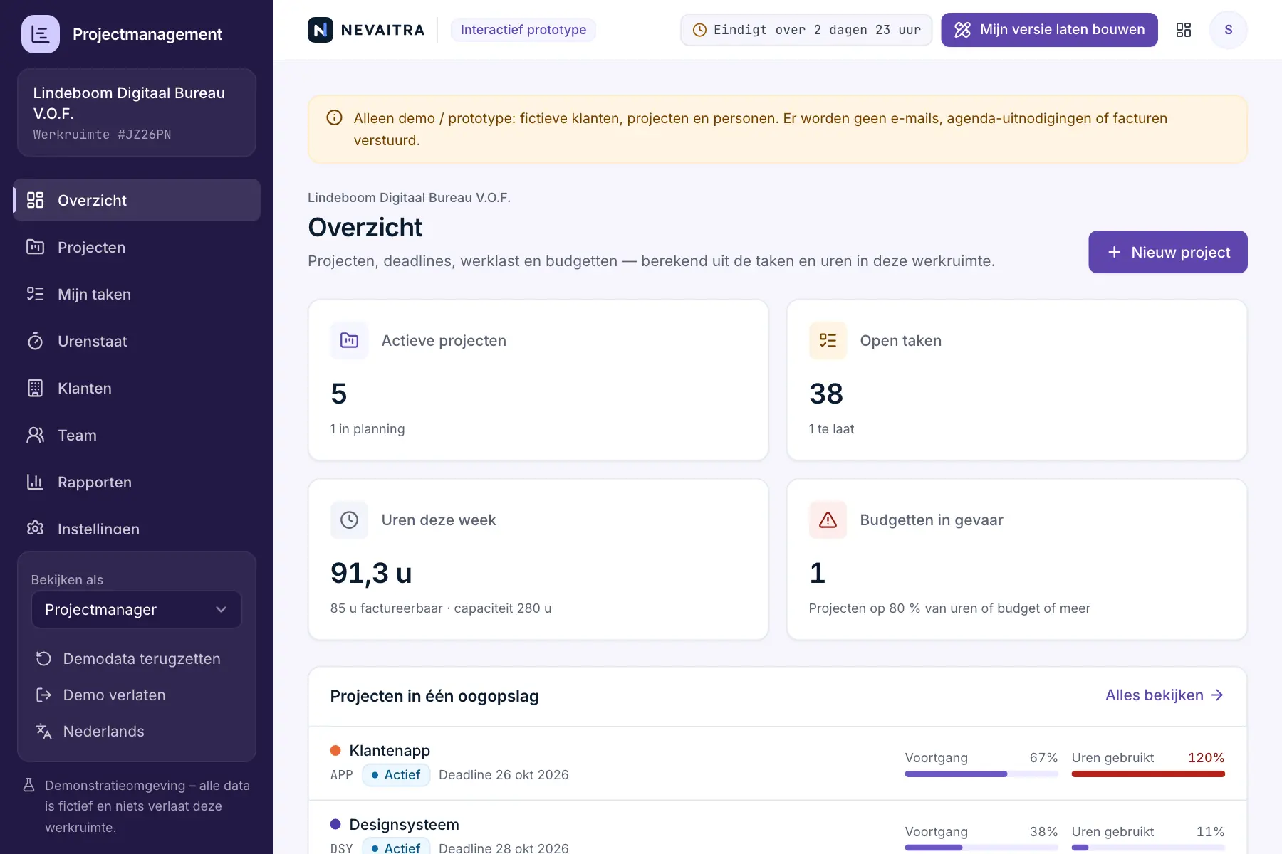
Task: Click the Projectmanagement logo icon
Action: [x=41, y=34]
